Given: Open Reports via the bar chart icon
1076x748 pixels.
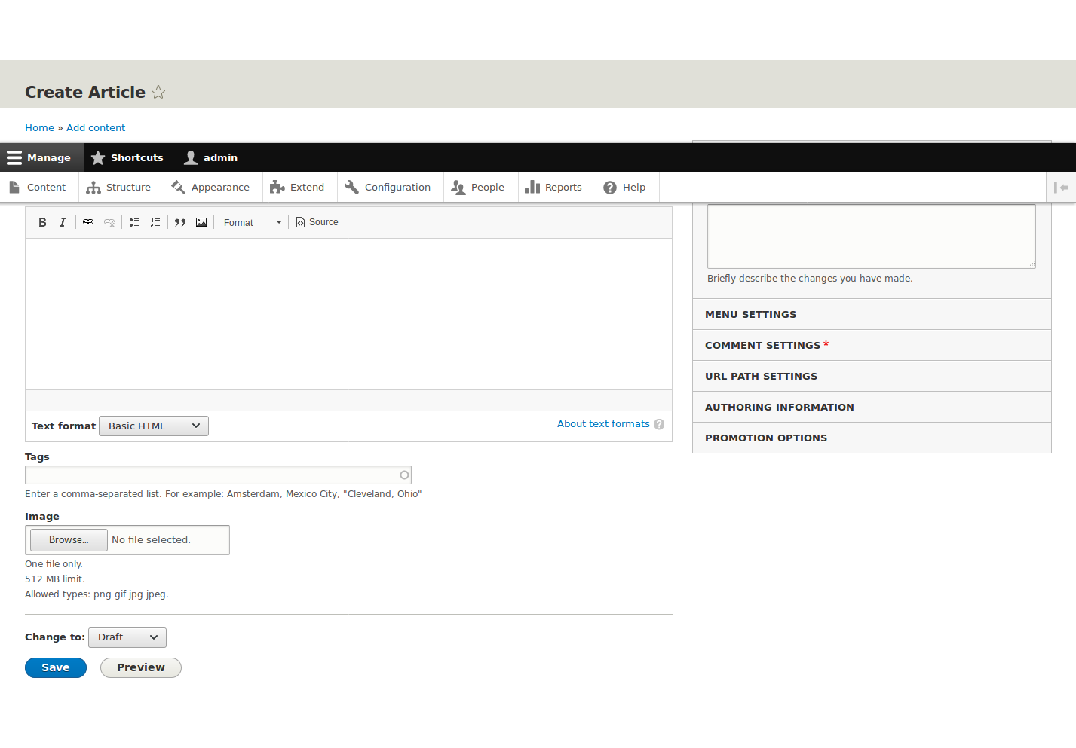Looking at the screenshot, I should (x=556, y=187).
